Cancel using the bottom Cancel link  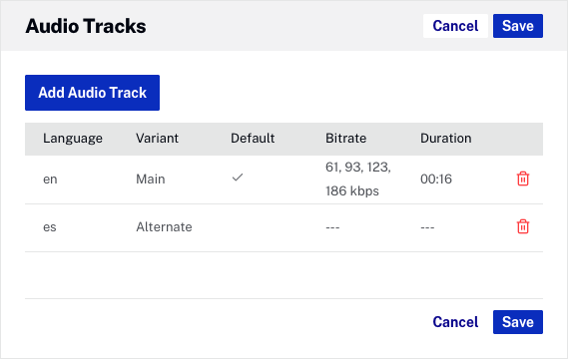pos(455,322)
